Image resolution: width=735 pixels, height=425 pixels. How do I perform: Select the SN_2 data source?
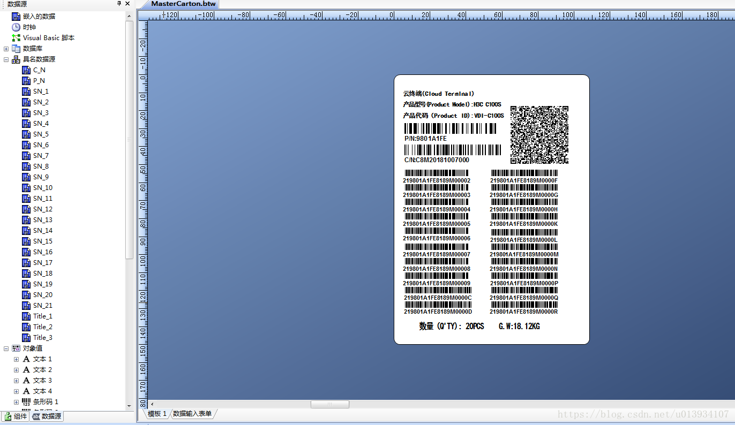41,102
